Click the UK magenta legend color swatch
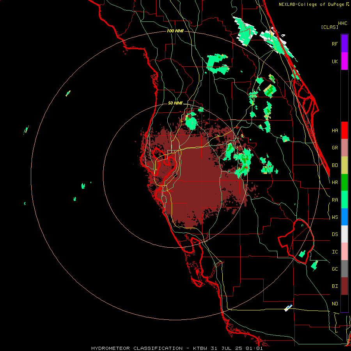The height and width of the screenshot is (351, 351). point(344,61)
